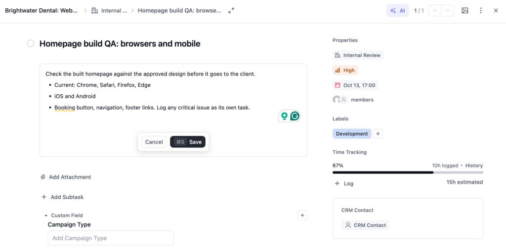Screen dimensions: 506x251
Task: Click the Grammarly G icon
Action: (x=295, y=116)
